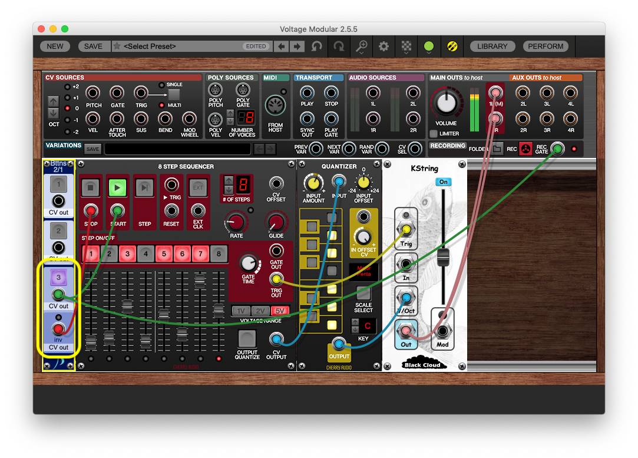Load the previous preset arrow
The image size is (638, 458).
(x=281, y=47)
